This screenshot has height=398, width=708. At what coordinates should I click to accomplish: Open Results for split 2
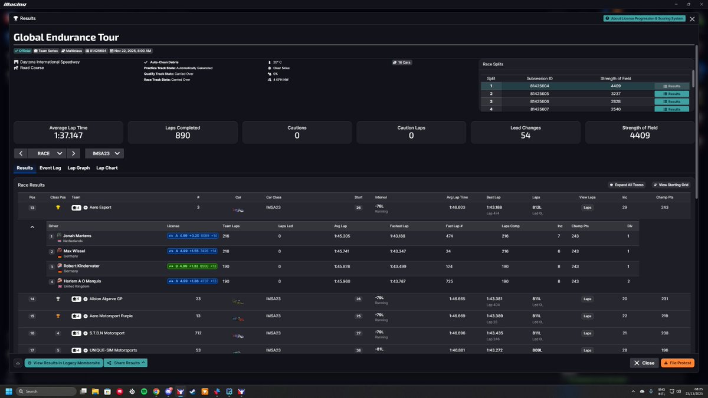[x=671, y=94]
